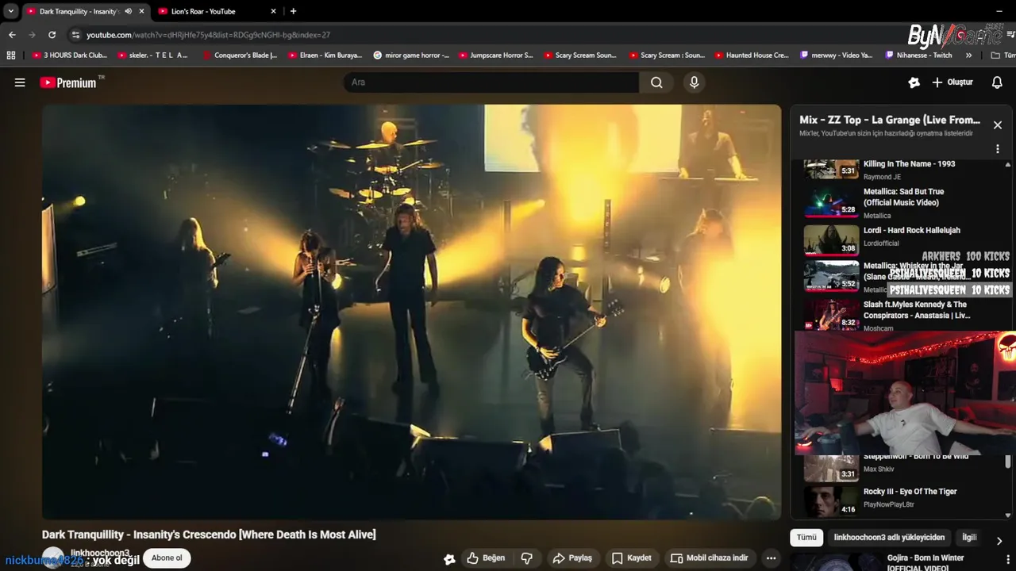The width and height of the screenshot is (1016, 571).
Task: Select linkhoochoon3 adlı yükleyiciden chip
Action: click(x=889, y=537)
